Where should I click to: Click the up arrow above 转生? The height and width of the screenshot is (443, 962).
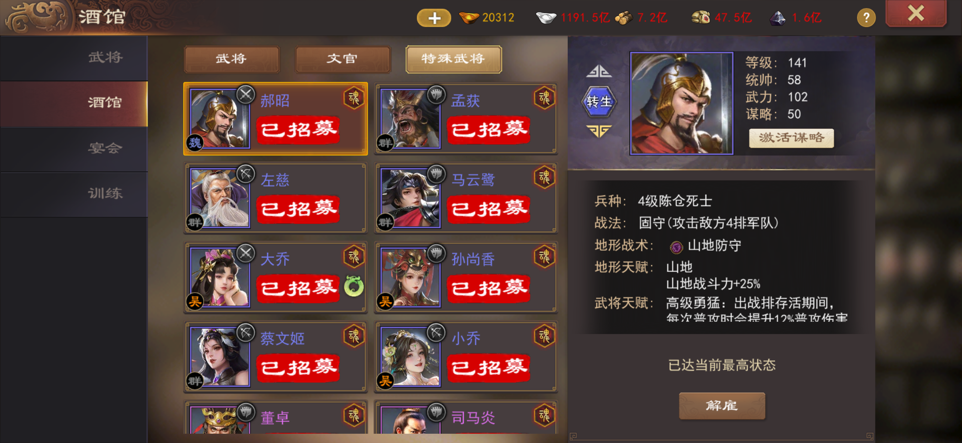coord(599,71)
